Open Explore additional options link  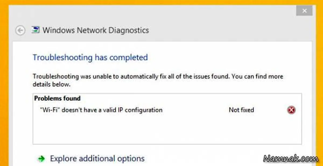[x=97, y=158]
